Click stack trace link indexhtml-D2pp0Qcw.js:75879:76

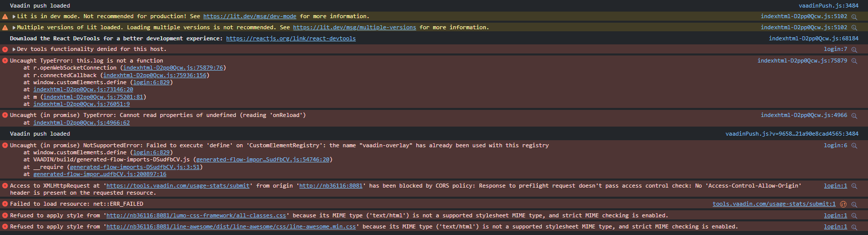[173, 68]
